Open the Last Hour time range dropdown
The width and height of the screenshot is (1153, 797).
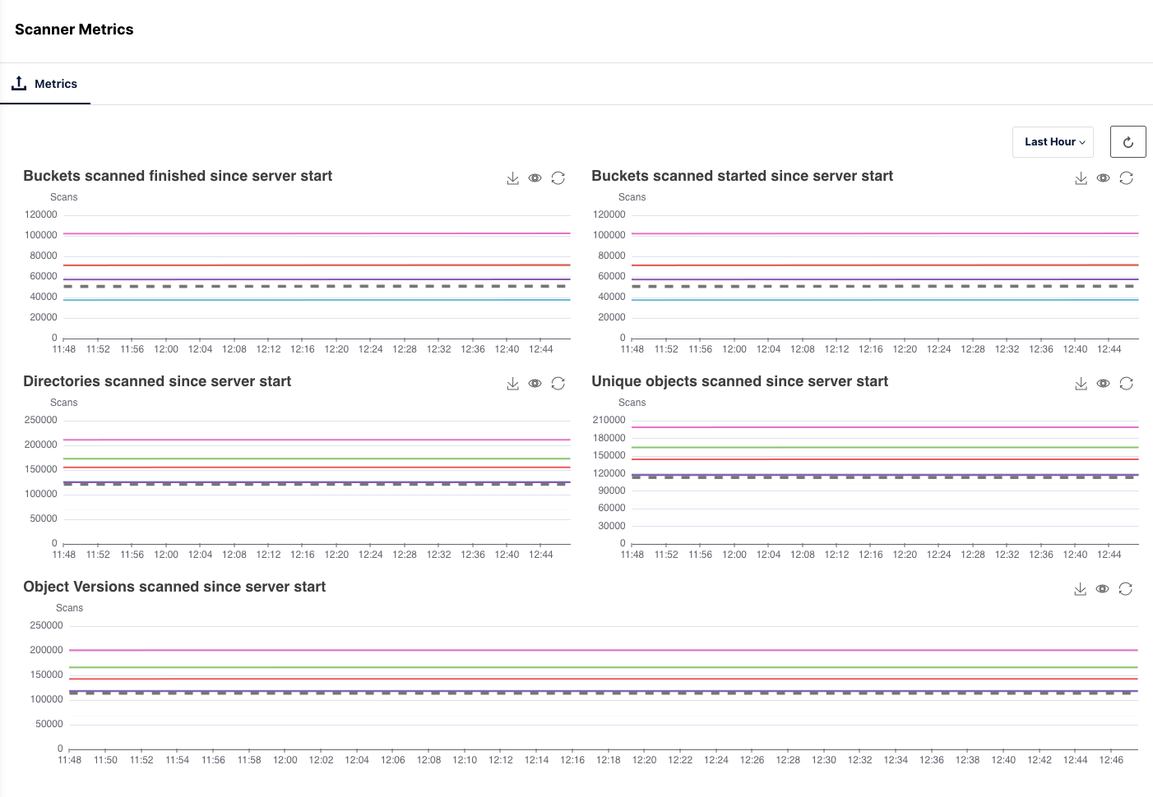tap(1053, 142)
